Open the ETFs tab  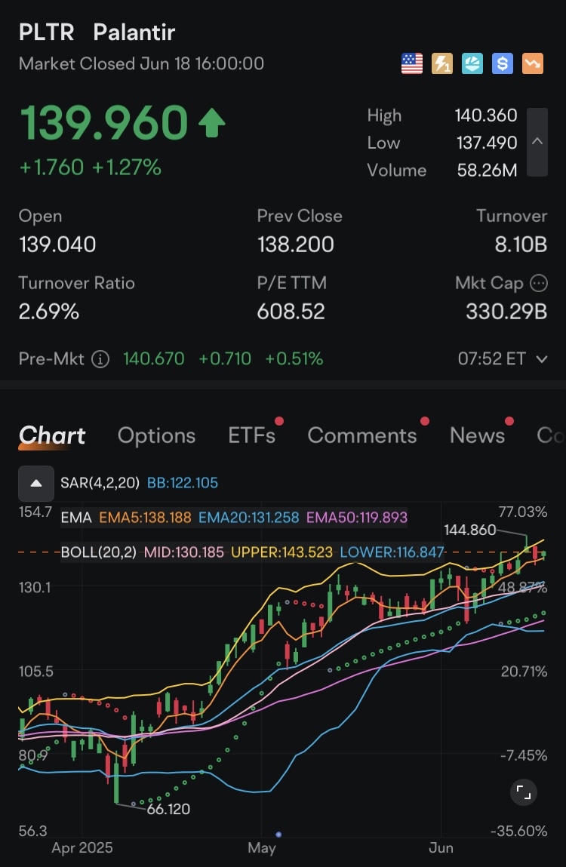[x=252, y=435]
